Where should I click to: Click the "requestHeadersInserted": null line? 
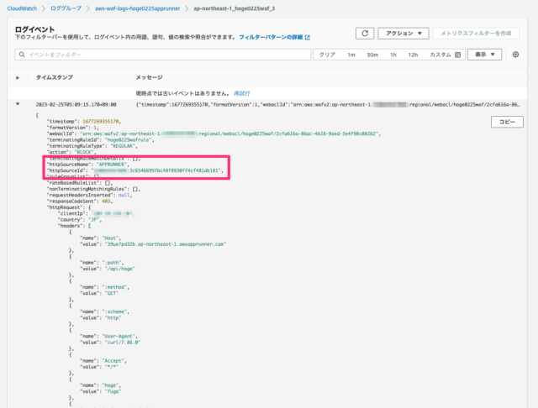pyautogui.click(x=89, y=196)
